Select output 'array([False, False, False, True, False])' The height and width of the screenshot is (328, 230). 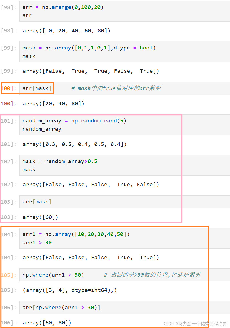tap(91, 185)
